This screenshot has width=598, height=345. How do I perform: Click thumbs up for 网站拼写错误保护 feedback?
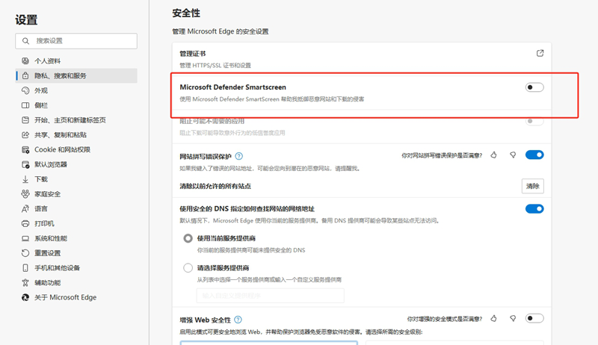click(x=493, y=155)
